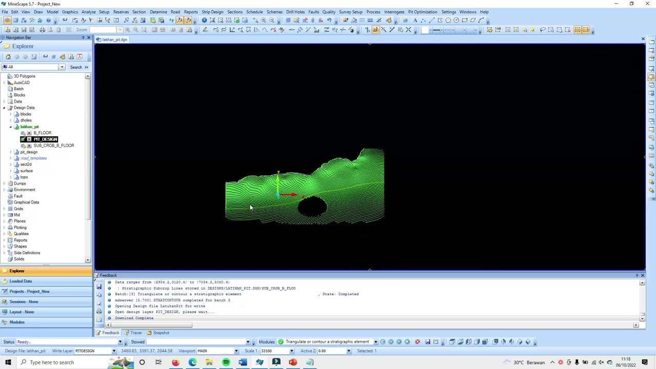This screenshot has width=656, height=369.
Task: Click the undo arrow toolbar icon
Action: coord(329,20)
